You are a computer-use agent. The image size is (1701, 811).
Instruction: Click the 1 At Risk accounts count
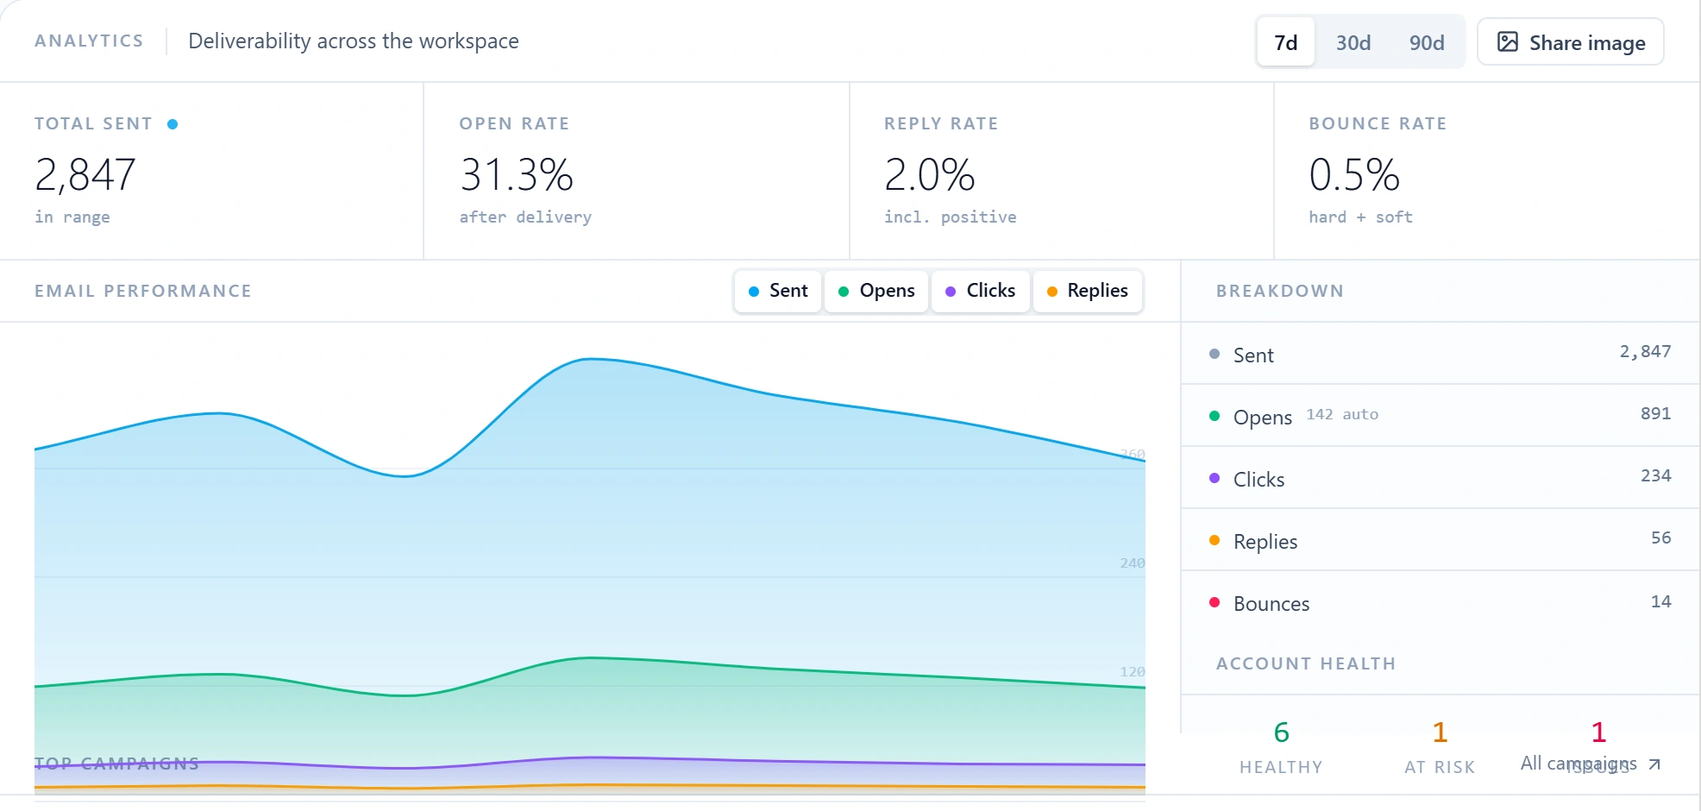click(1439, 732)
